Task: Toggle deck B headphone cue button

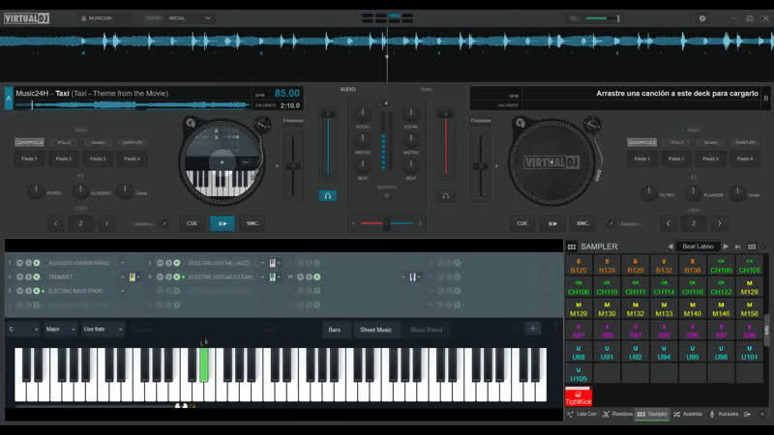Action: 446,196
